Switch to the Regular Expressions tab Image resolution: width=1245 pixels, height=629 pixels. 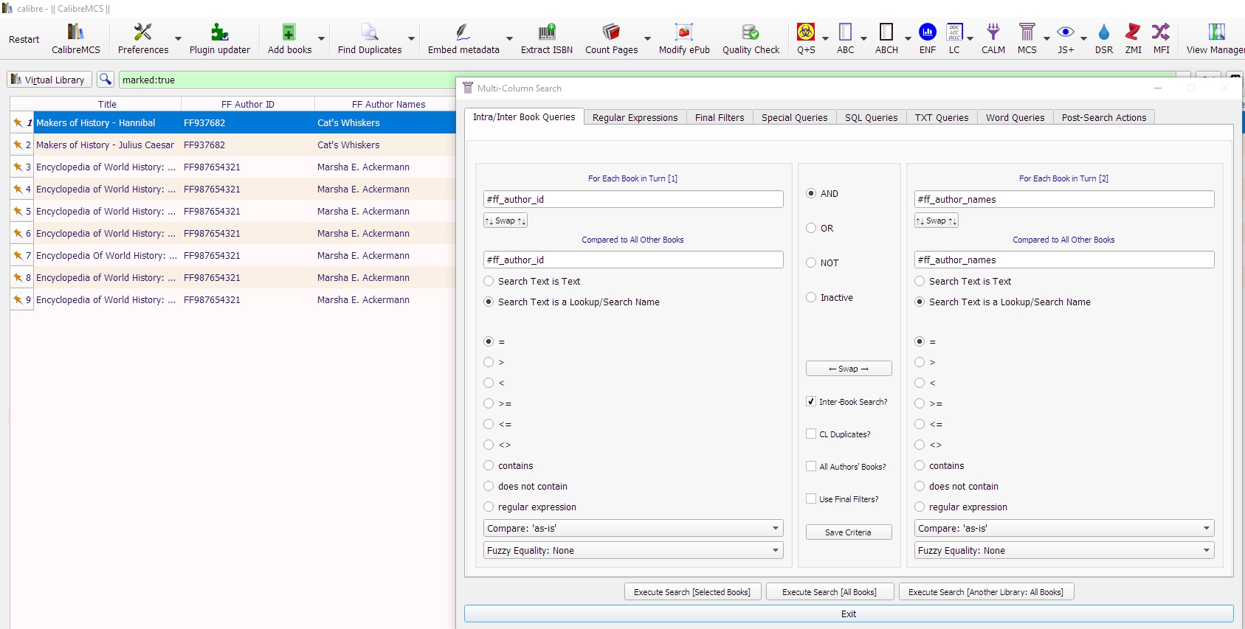tap(635, 118)
